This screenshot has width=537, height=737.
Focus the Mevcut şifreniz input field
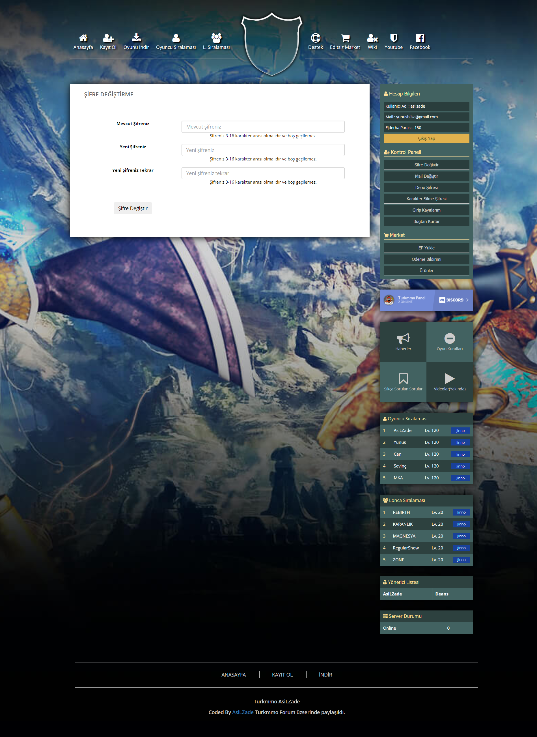click(263, 127)
